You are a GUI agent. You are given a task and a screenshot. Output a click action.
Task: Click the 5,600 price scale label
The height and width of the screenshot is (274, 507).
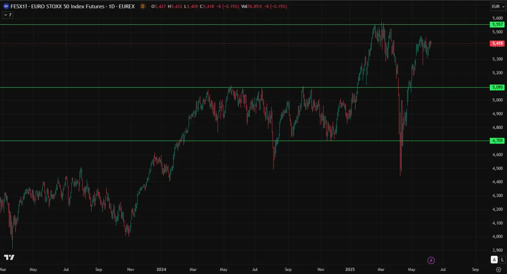498,18
